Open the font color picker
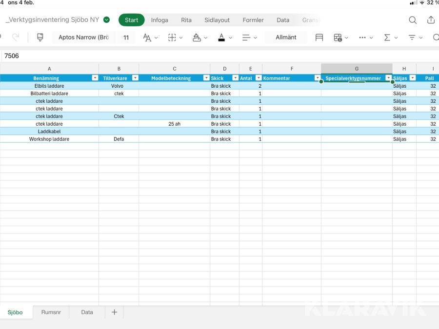 point(224,38)
